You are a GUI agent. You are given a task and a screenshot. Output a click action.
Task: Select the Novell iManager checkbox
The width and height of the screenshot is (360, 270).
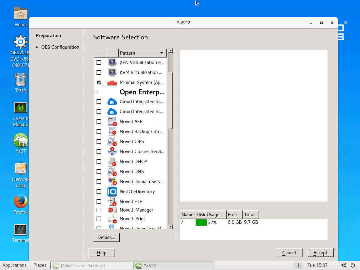tap(99, 210)
